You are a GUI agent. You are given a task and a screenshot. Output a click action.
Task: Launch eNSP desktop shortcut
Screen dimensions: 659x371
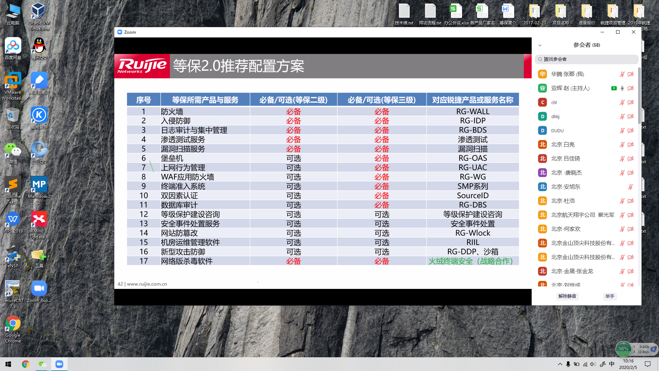tap(13, 257)
